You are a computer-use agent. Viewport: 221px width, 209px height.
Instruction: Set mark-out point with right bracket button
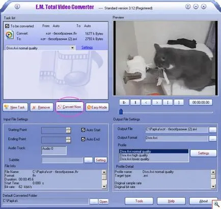pos(179,102)
